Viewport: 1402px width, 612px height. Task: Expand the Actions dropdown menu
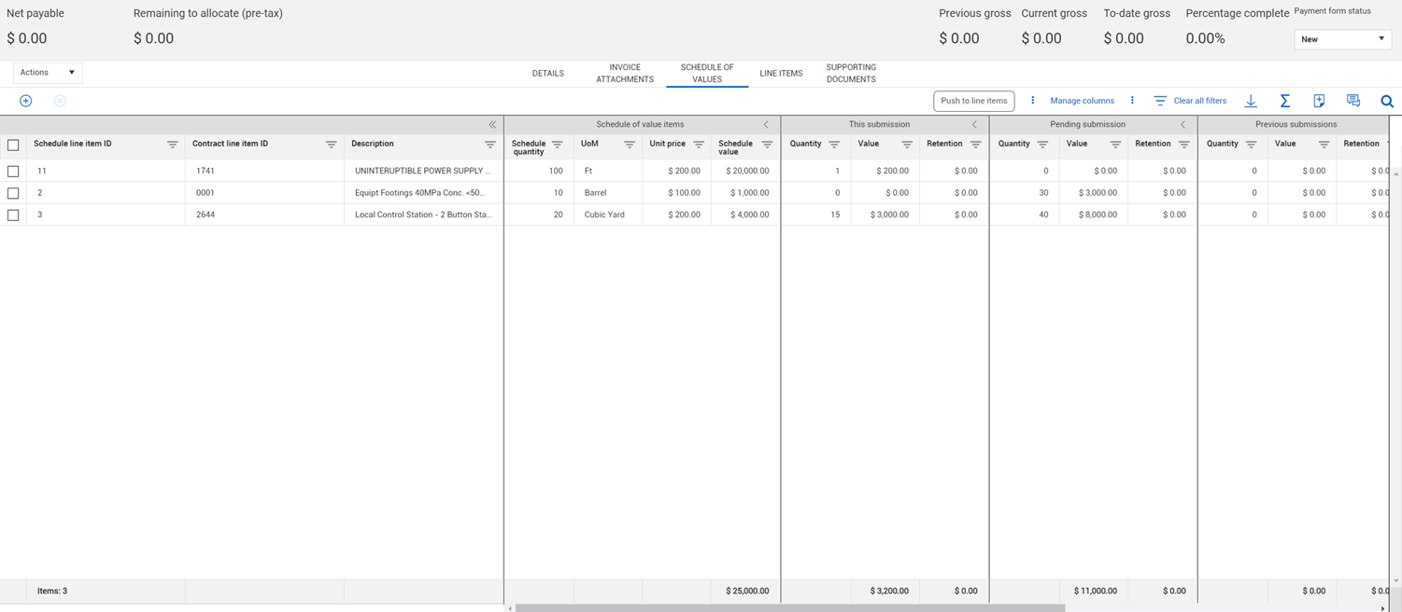click(x=48, y=73)
